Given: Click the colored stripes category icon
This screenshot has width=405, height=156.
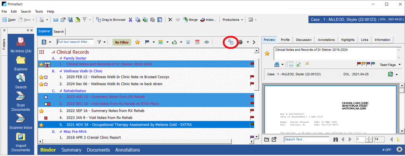Looking at the screenshot, I should [x=160, y=42].
